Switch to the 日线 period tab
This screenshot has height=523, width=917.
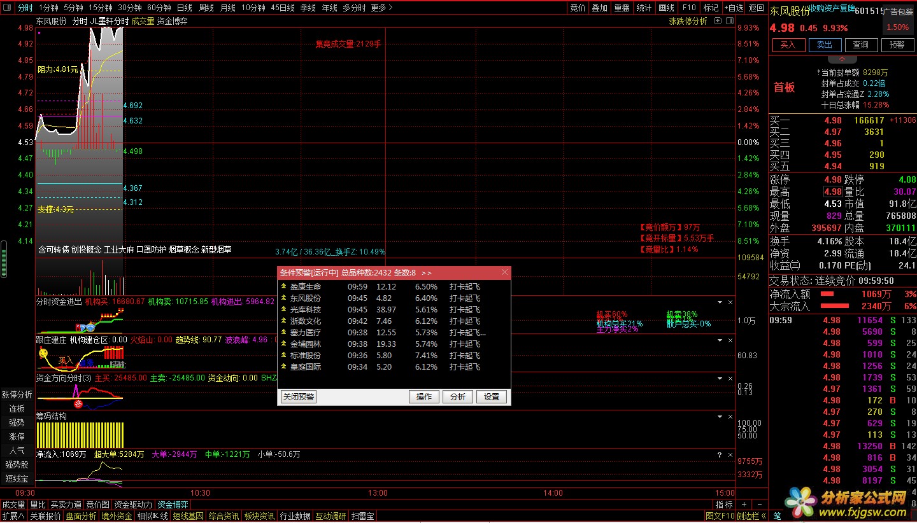pyautogui.click(x=185, y=8)
